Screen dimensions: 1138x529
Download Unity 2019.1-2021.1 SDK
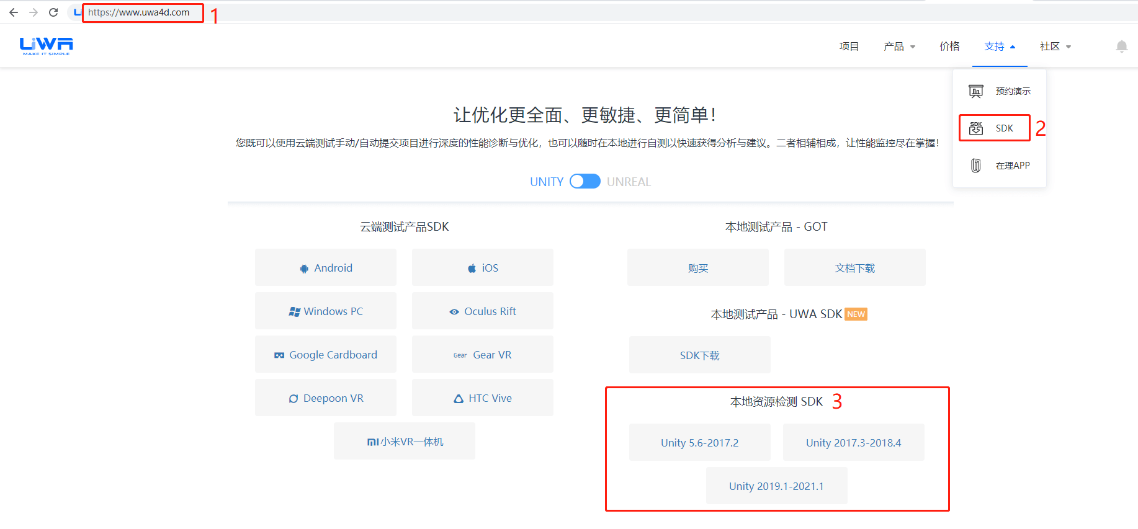pyautogui.click(x=777, y=486)
